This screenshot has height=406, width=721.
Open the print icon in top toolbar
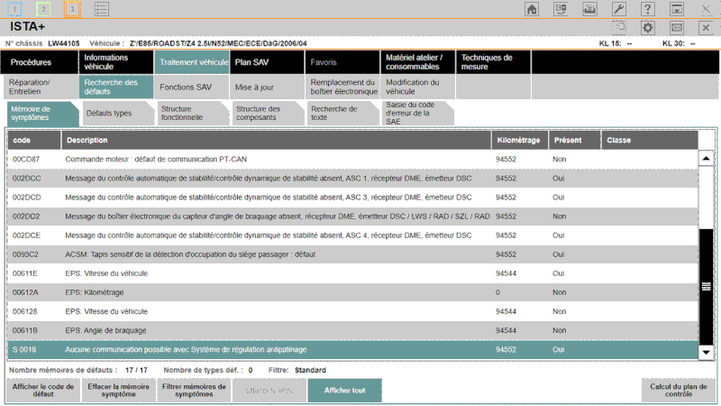(x=589, y=9)
